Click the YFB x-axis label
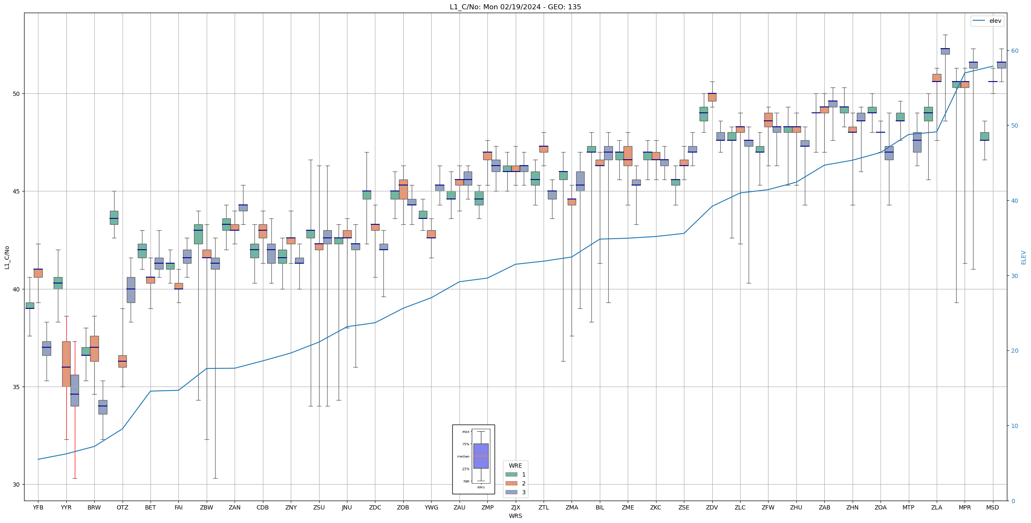The height and width of the screenshot is (523, 1031). pyautogui.click(x=38, y=507)
